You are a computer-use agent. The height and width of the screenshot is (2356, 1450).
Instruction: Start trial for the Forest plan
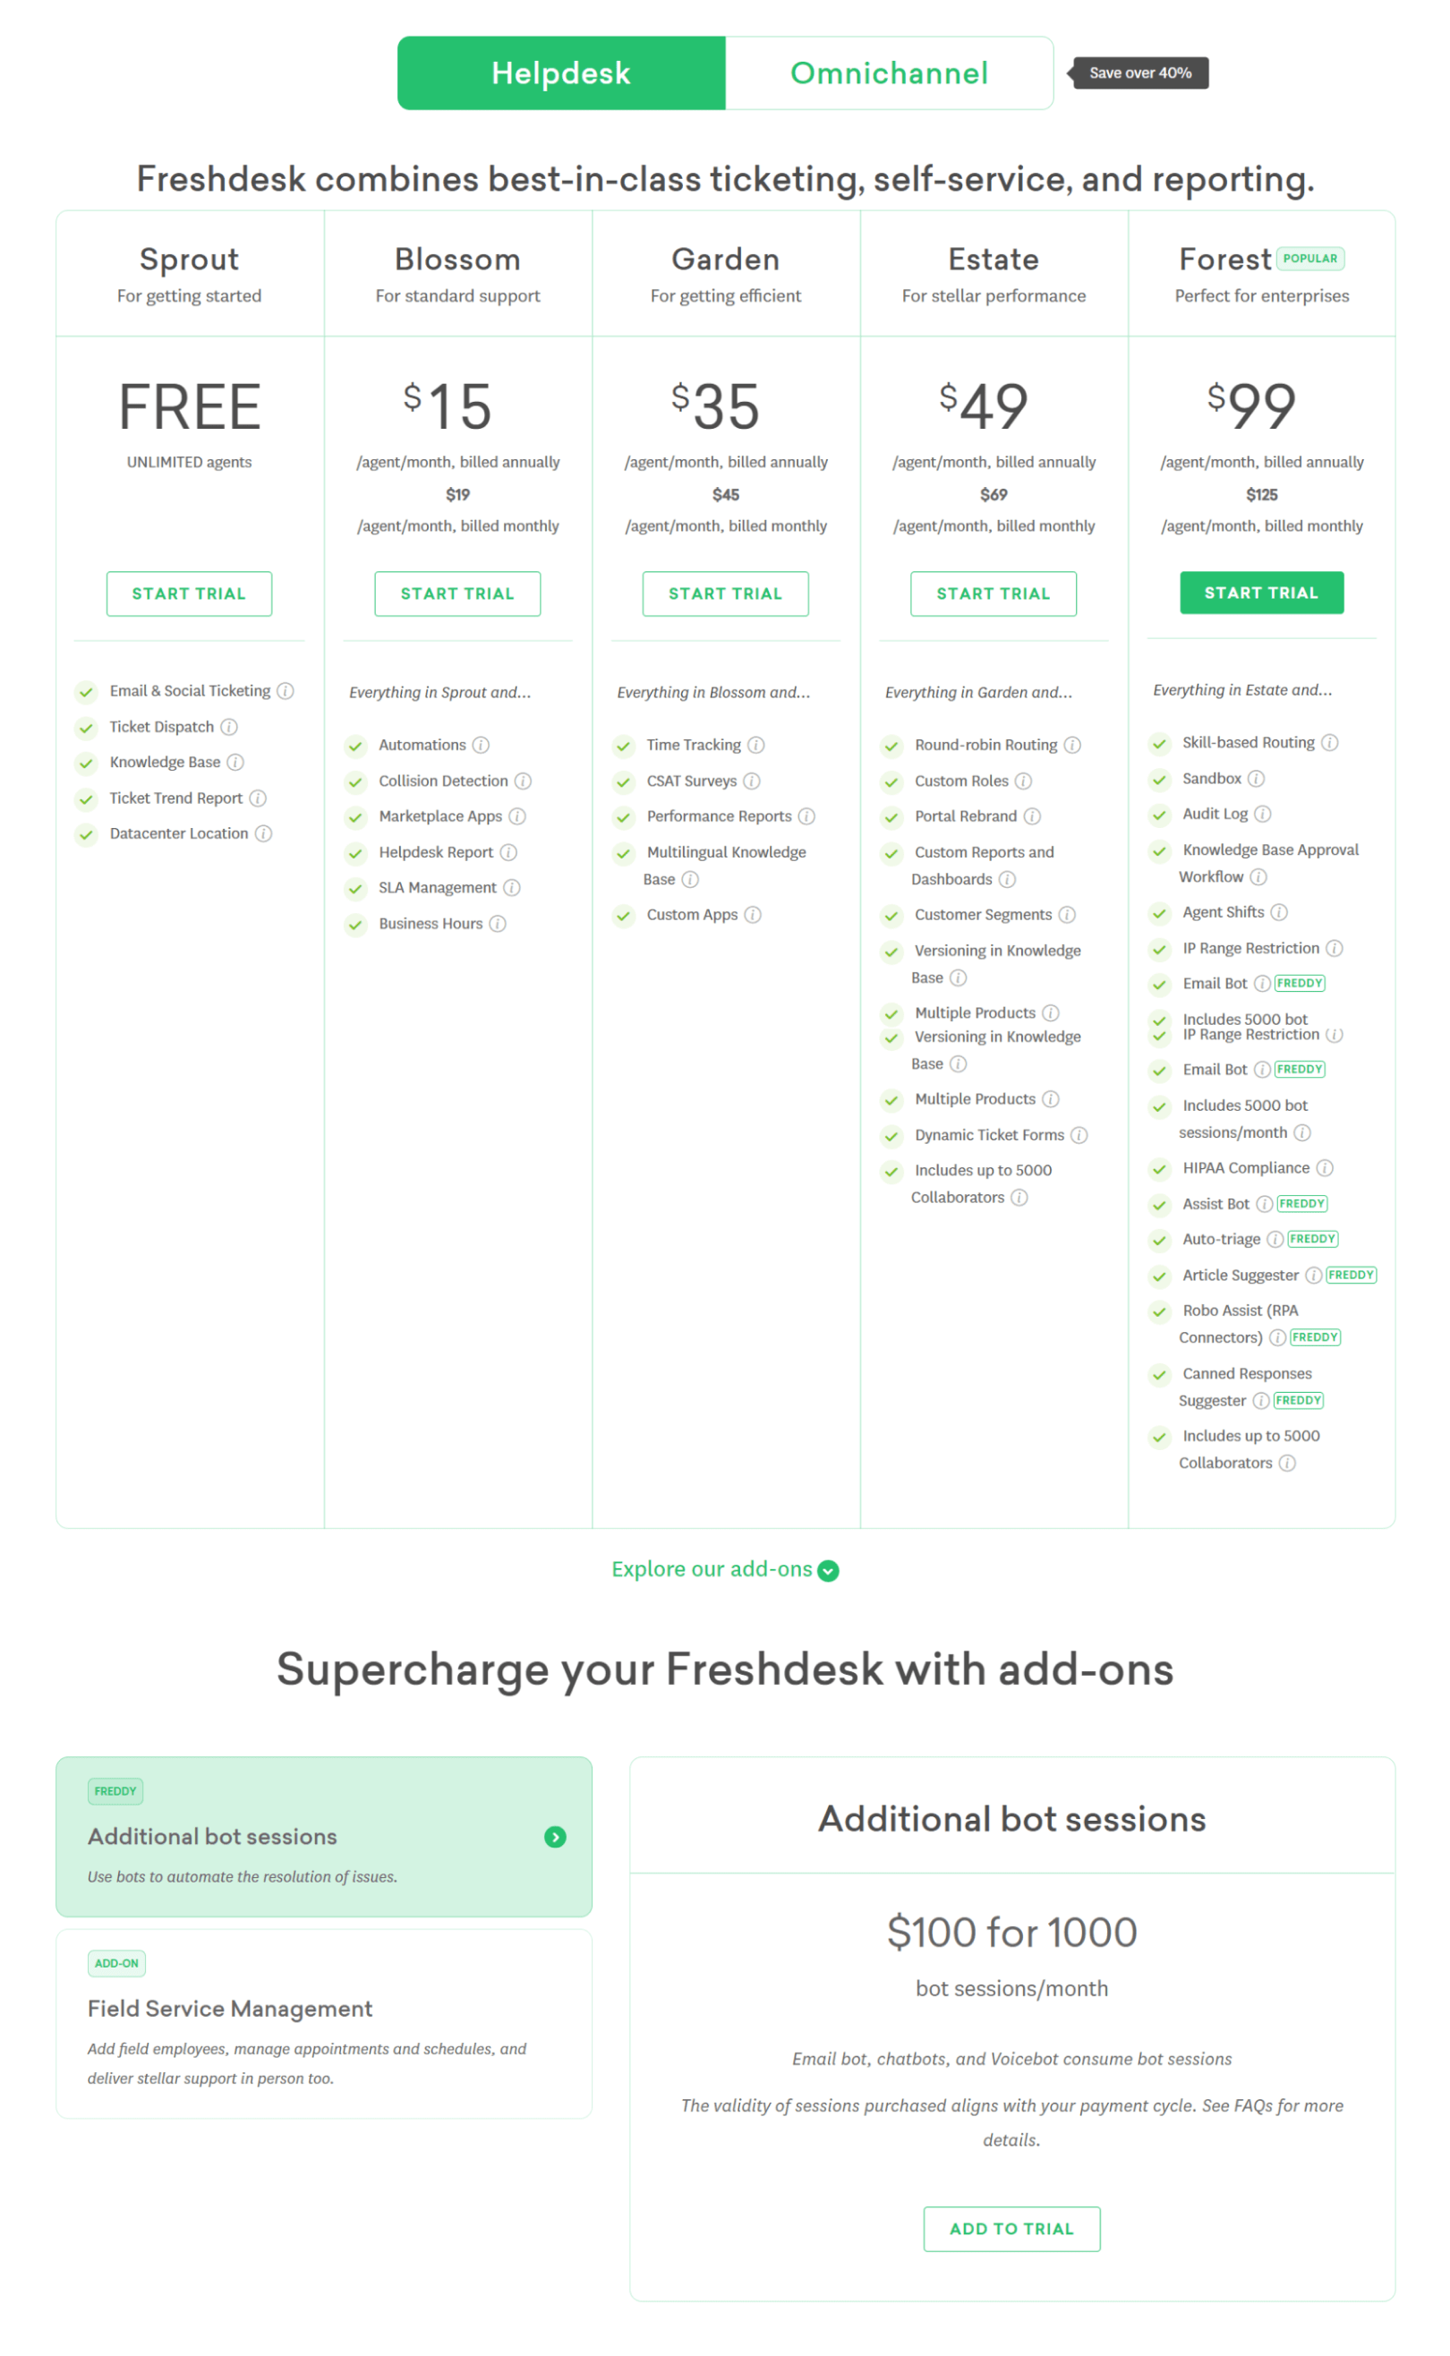(1261, 593)
